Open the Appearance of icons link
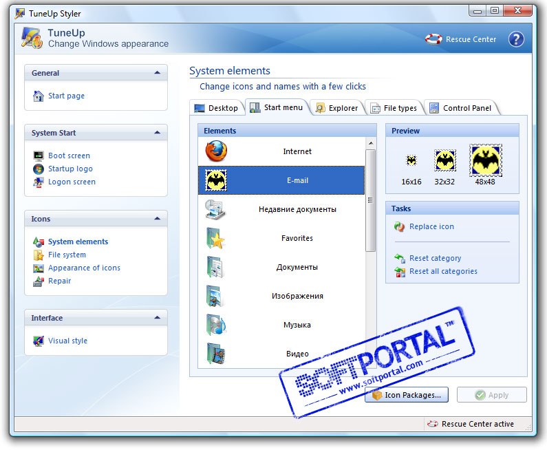The width and height of the screenshot is (547, 450). point(84,268)
